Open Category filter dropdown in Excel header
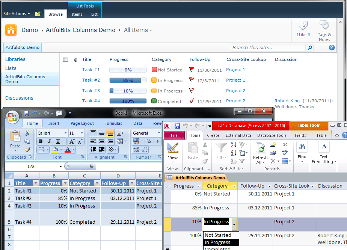 [x=97, y=183]
